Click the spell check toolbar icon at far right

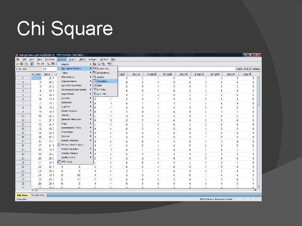tap(109, 64)
